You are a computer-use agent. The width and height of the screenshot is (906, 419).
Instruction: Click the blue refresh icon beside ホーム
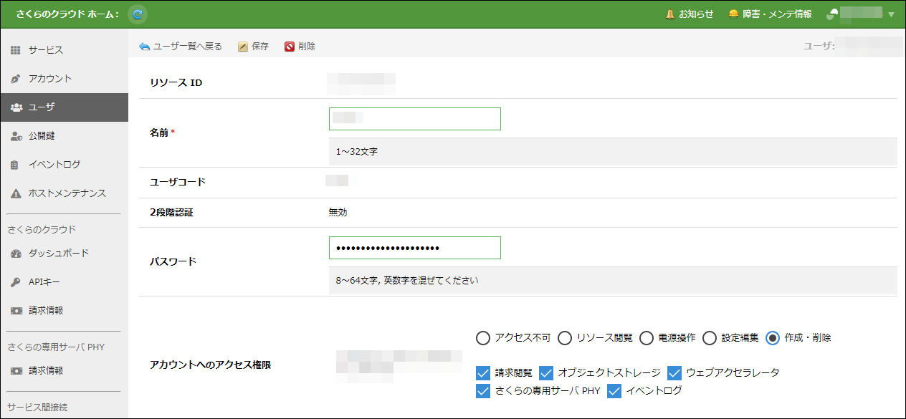pyautogui.click(x=138, y=14)
